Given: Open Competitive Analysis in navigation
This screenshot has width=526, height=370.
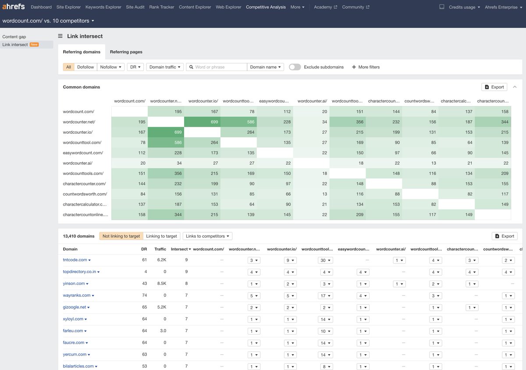Looking at the screenshot, I should coord(266,7).
